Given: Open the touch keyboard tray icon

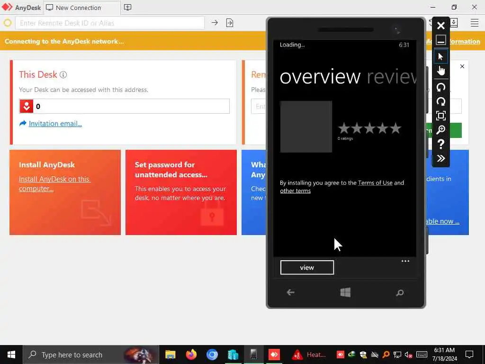Looking at the screenshot, I should point(422,355).
